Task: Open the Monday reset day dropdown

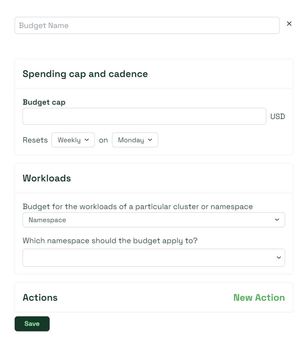Action: (135, 140)
